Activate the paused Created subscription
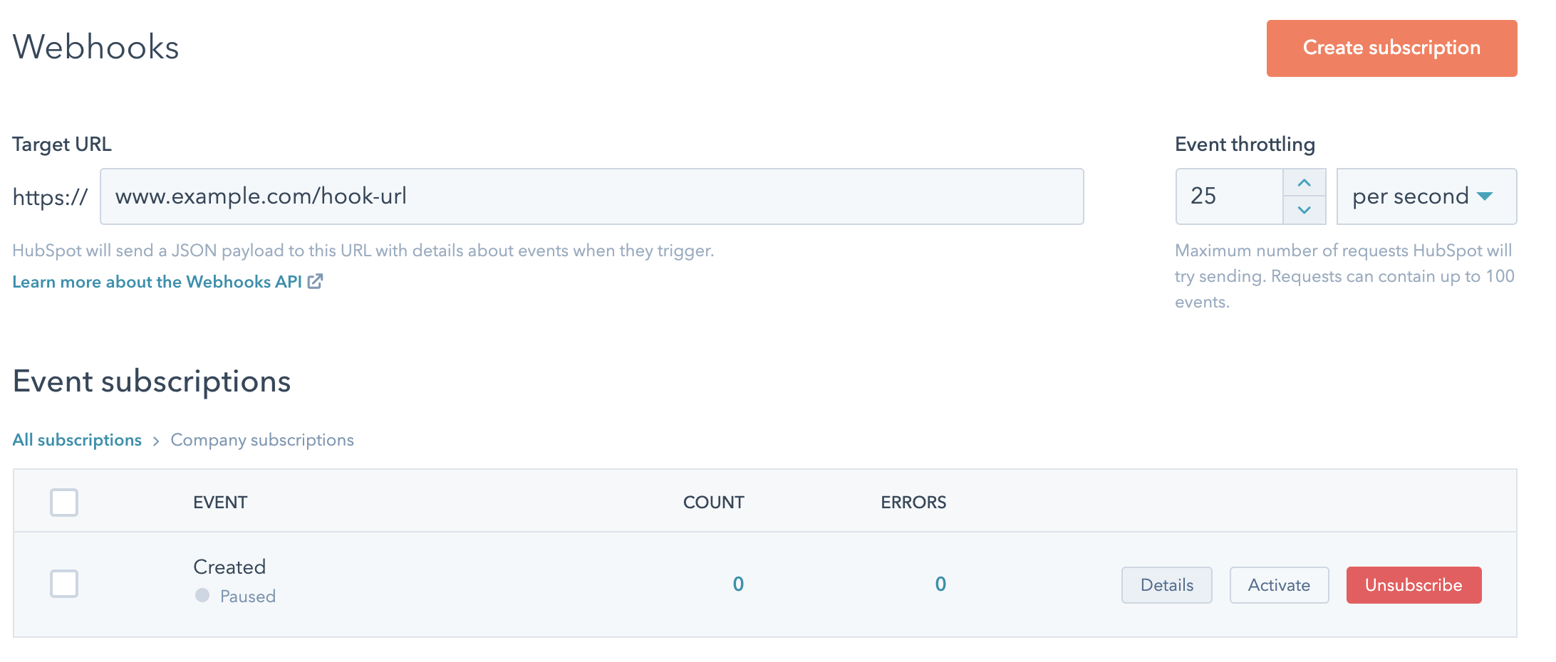The width and height of the screenshot is (1556, 662). tap(1279, 585)
